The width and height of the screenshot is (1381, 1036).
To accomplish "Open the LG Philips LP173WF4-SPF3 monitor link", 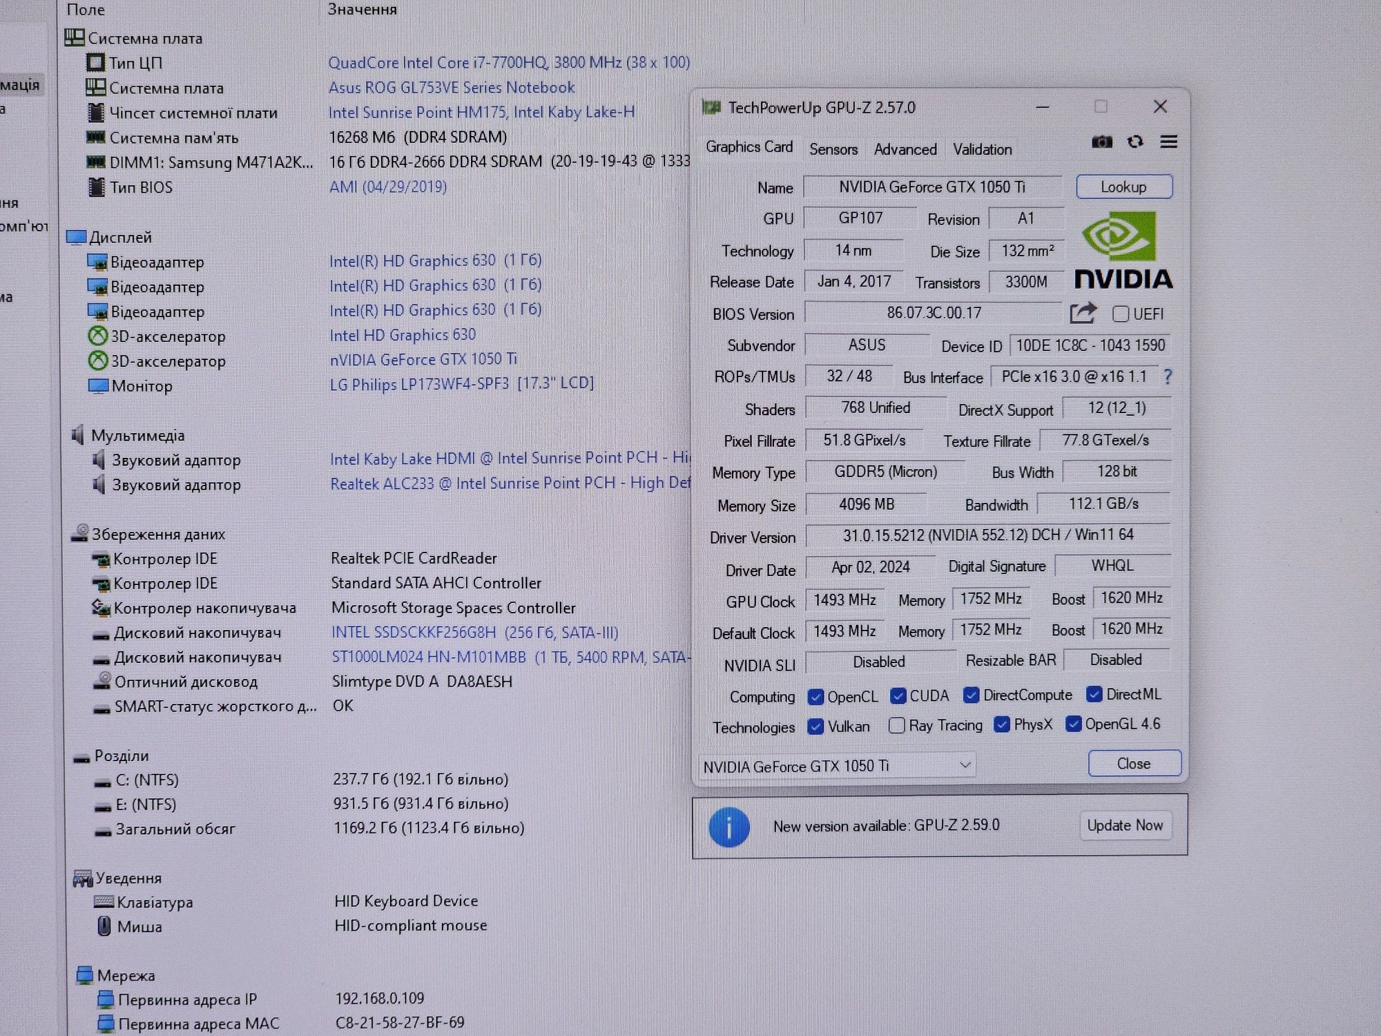I will click(x=461, y=383).
